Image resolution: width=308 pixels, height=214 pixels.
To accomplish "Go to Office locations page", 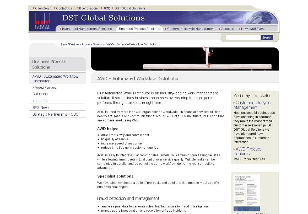I will click(88, 8).
